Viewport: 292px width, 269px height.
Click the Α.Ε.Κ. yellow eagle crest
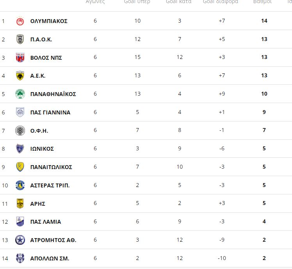point(20,76)
